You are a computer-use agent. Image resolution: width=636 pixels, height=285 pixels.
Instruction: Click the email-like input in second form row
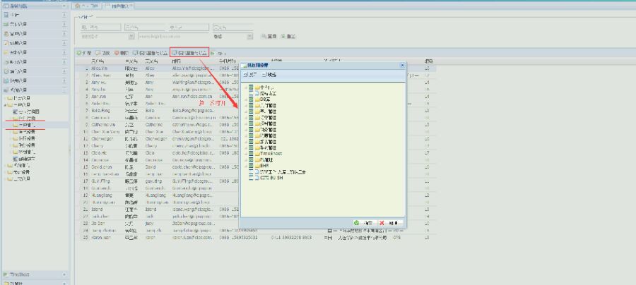point(172,37)
